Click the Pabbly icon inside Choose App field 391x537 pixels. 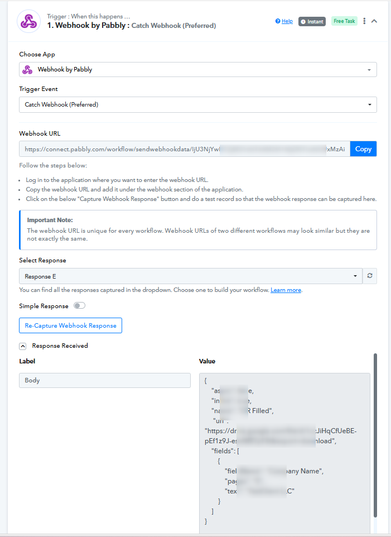pos(27,70)
